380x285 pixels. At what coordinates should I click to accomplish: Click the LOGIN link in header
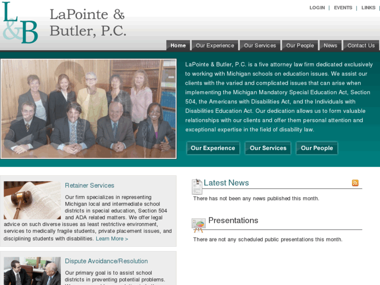[317, 8]
